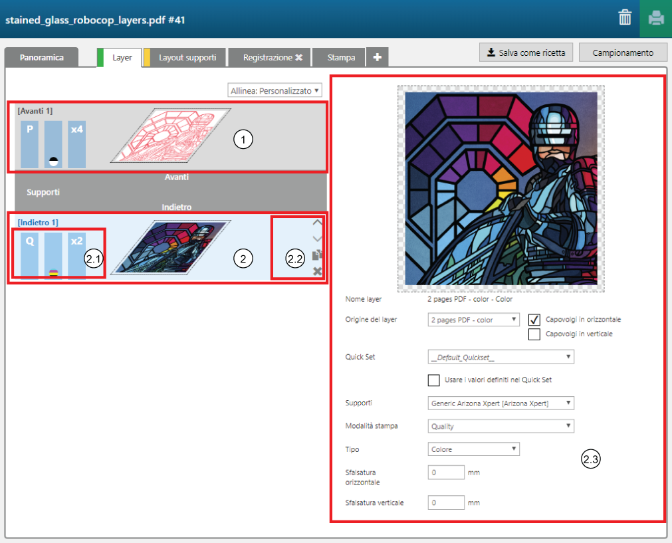Click the trash can delete job icon
Viewport: 672px width, 543px height.
coord(625,17)
